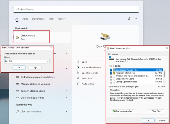Click the Pin to taskbar pin icon
This screenshot has width=170, height=124.
(78, 84)
